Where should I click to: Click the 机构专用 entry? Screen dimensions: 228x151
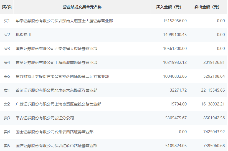tap(23, 35)
